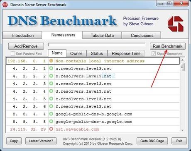The image size is (191, 151).
Task: Click the IP address 4.2.2.6
Action: (x=29, y=106)
